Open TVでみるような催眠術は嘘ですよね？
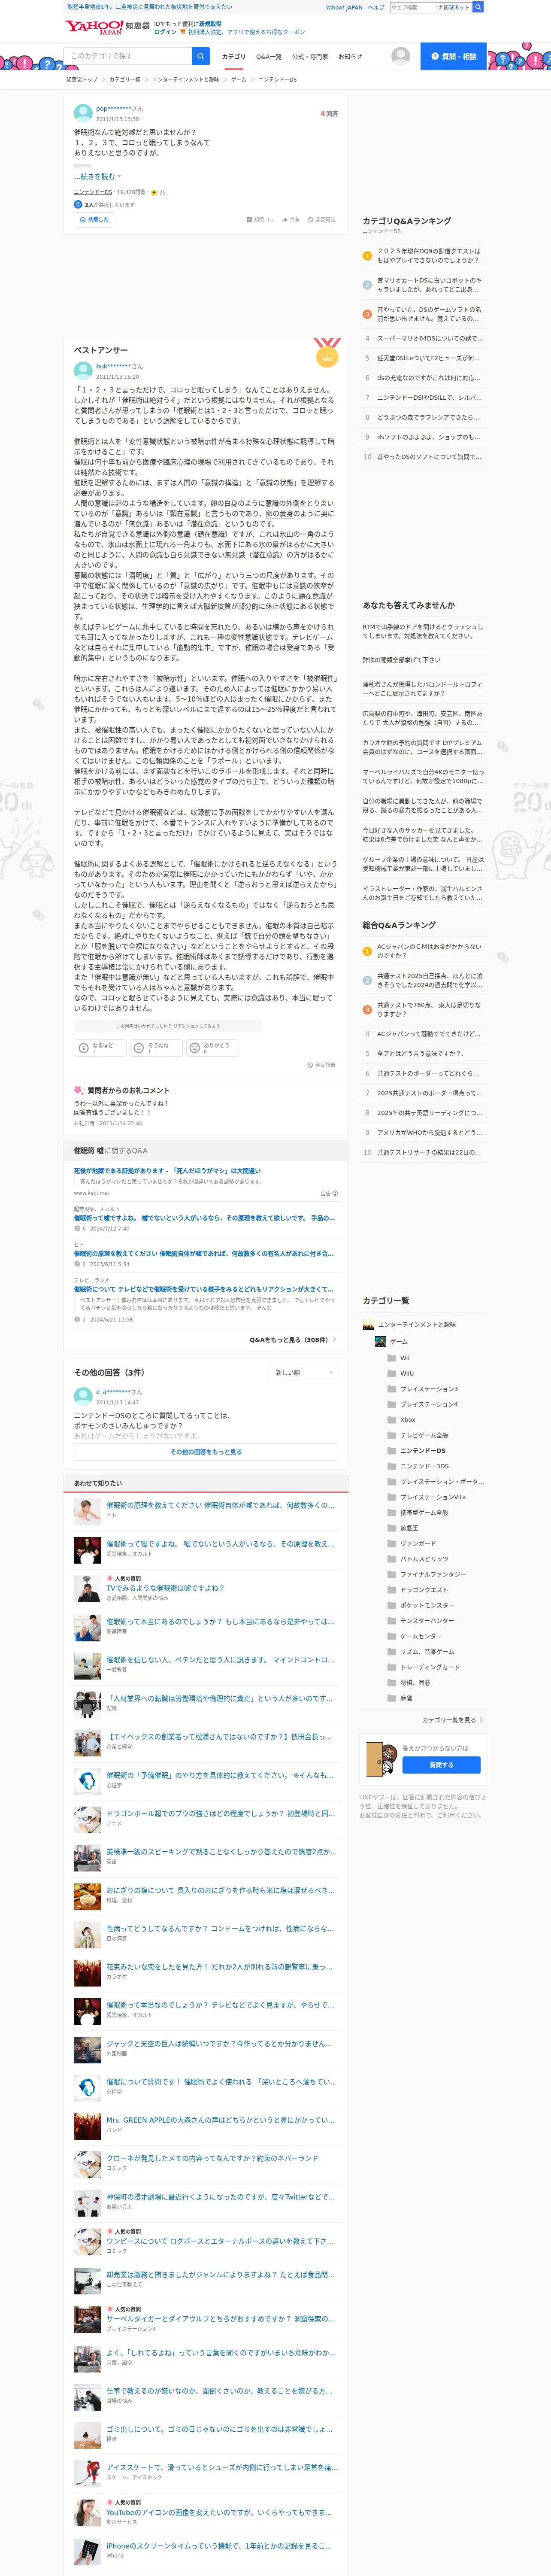551x2576 pixels. pyautogui.click(x=166, y=1588)
